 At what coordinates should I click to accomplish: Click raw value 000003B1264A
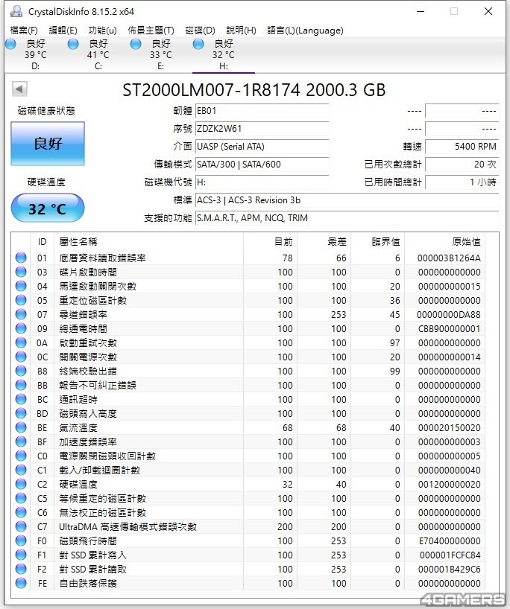point(449,258)
